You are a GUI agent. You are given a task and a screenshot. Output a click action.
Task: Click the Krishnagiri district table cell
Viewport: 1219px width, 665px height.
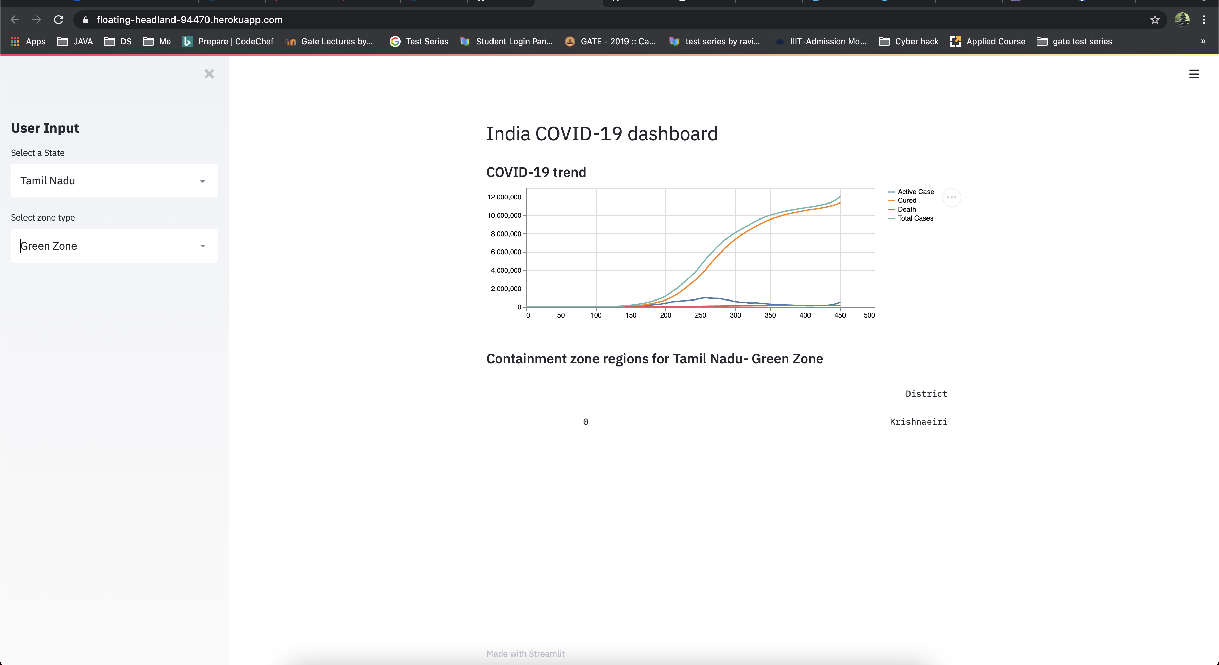tap(918, 422)
